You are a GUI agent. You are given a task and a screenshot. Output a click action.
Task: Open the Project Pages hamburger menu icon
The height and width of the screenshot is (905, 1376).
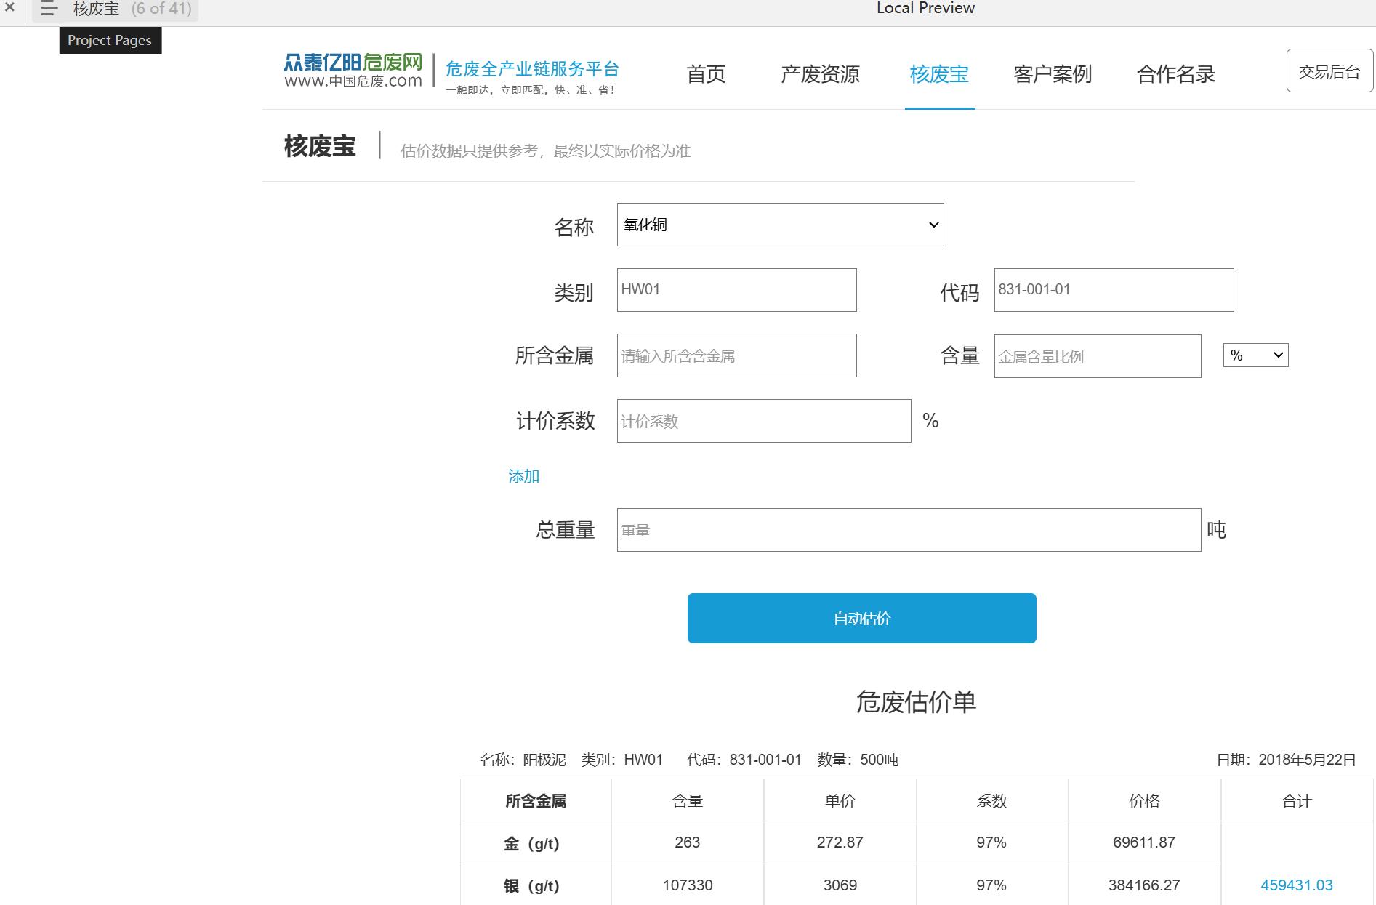[x=49, y=9]
